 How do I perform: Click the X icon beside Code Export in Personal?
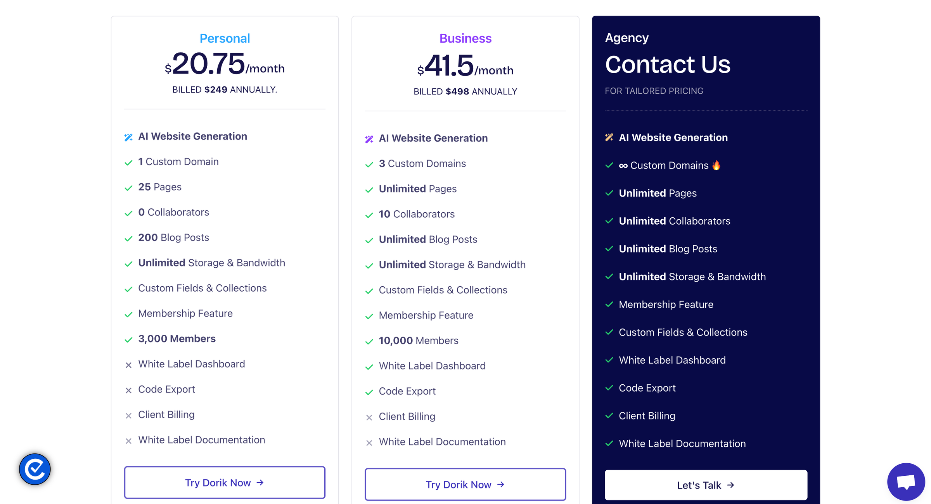coord(128,390)
